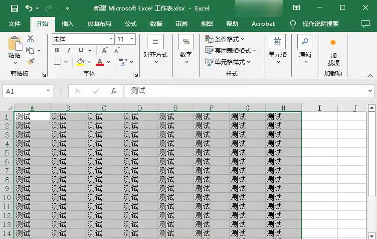Apply the yellow fill color

(x=80, y=62)
